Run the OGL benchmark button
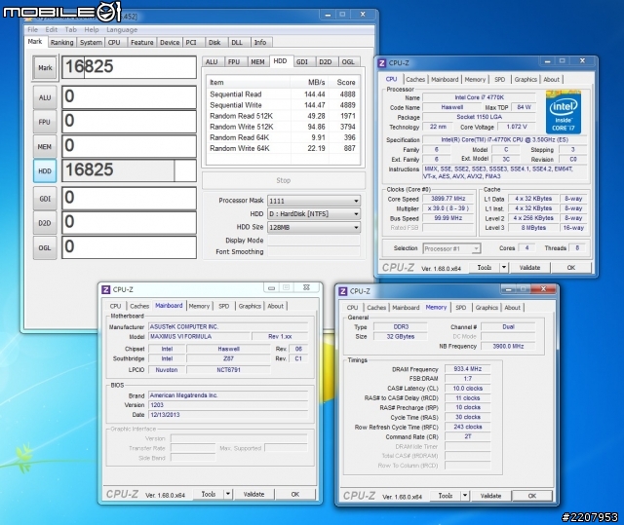Image resolution: width=624 pixels, height=525 pixels. (45, 247)
